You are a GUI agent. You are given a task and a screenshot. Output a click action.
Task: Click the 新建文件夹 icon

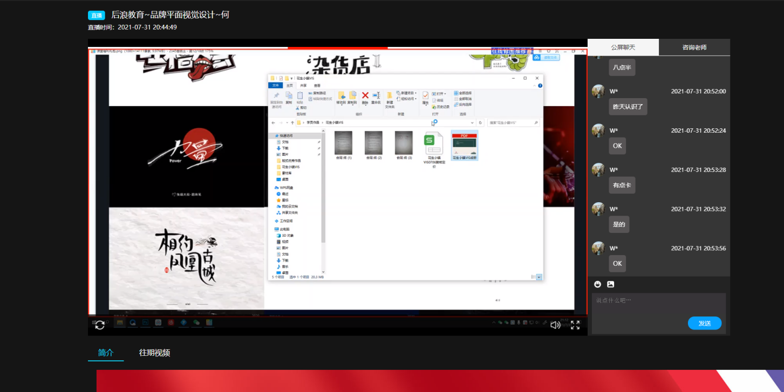389,95
